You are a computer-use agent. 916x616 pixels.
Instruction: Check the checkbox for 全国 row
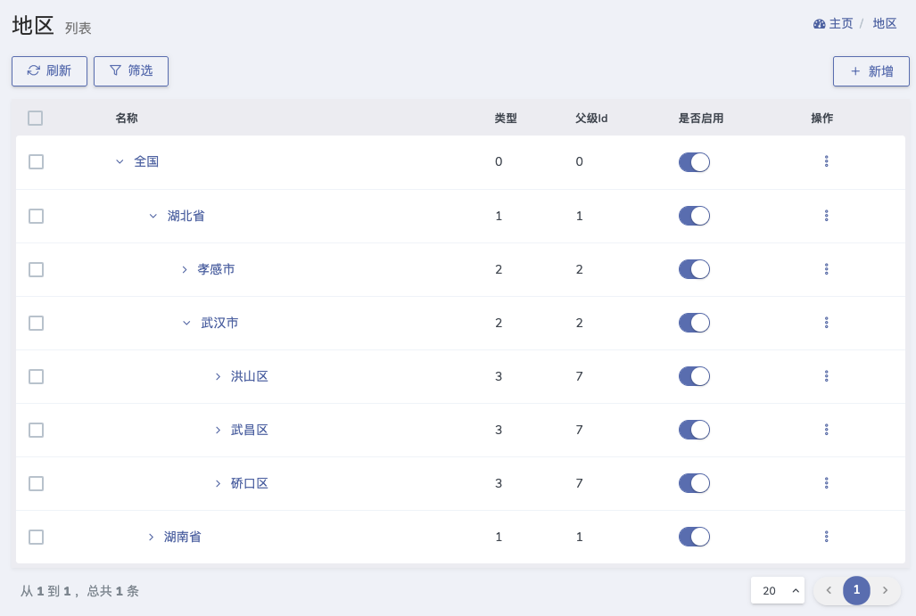[37, 161]
